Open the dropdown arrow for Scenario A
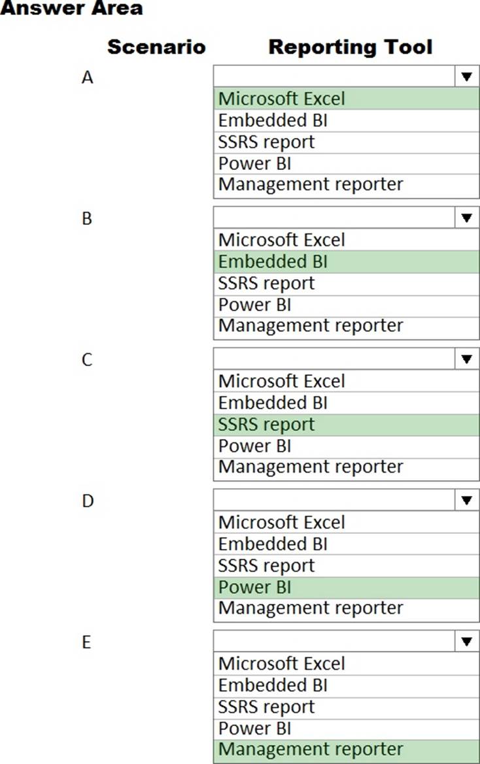 (x=466, y=76)
